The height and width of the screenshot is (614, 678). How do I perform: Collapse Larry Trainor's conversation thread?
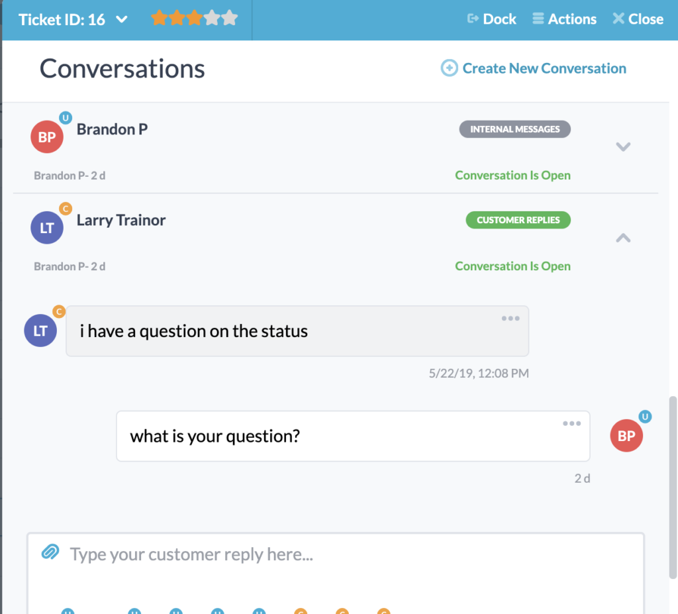[x=623, y=238]
